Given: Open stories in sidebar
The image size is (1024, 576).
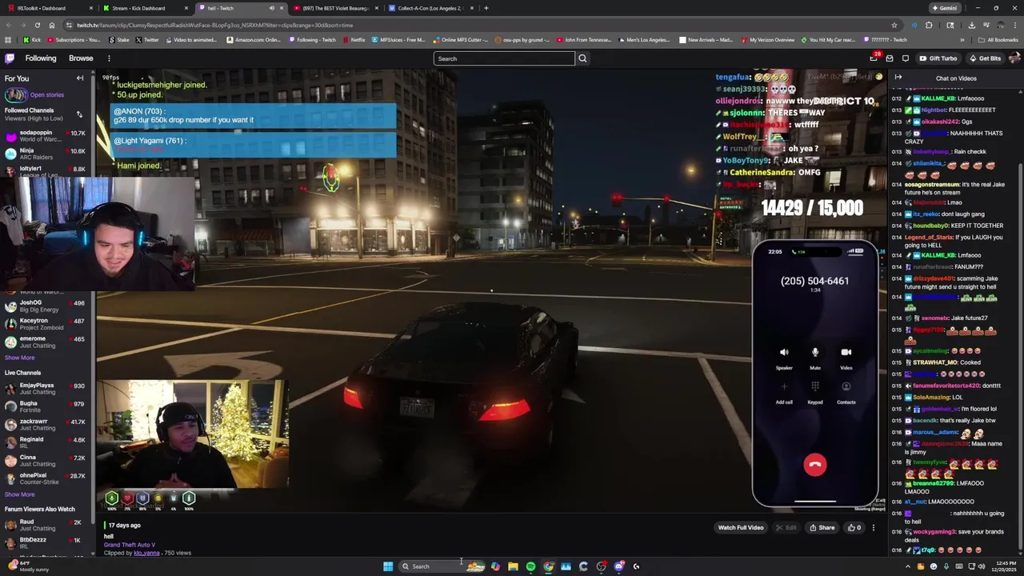Looking at the screenshot, I should pos(35,94).
